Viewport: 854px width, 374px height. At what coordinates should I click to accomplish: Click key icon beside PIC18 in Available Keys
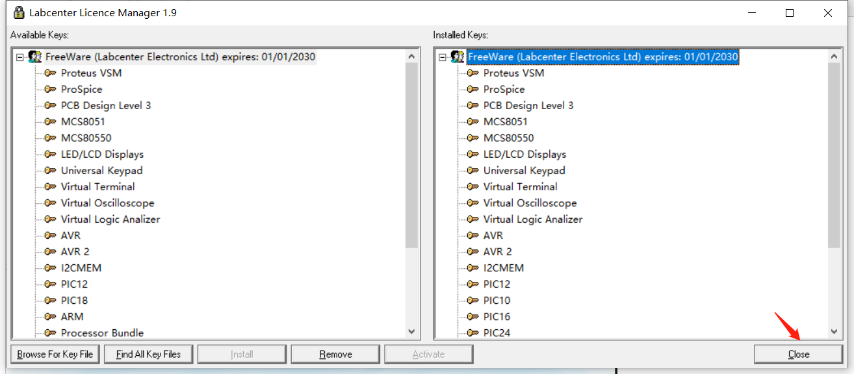[50, 300]
